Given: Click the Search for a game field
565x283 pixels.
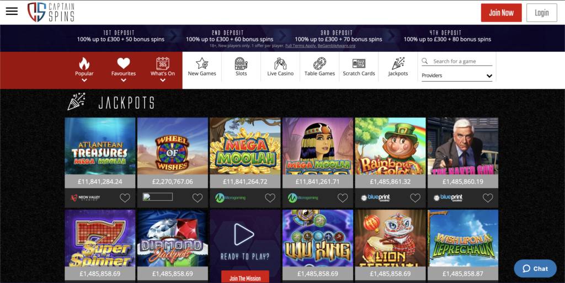Looking at the screenshot, I should point(457,61).
